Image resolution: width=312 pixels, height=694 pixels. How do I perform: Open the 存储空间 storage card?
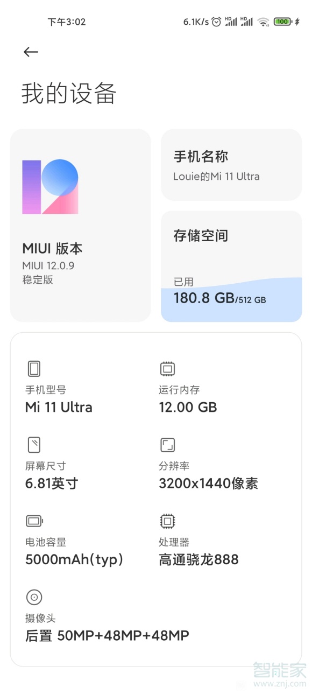[x=231, y=264]
